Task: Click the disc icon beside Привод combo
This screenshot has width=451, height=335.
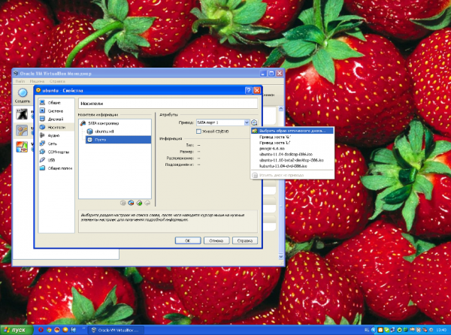Action: pos(254,122)
